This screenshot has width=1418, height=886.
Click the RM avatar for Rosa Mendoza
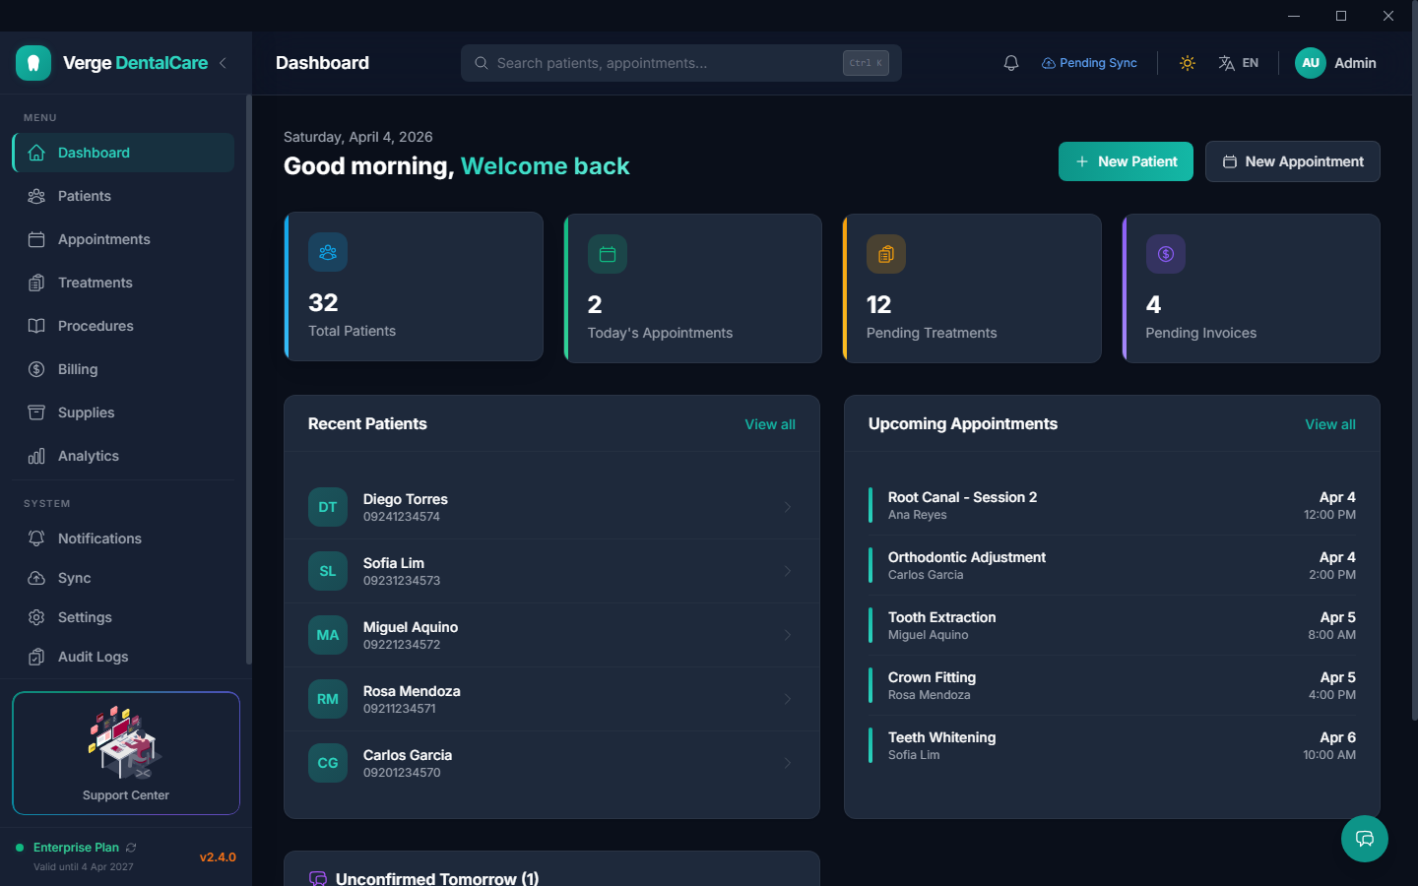(328, 699)
